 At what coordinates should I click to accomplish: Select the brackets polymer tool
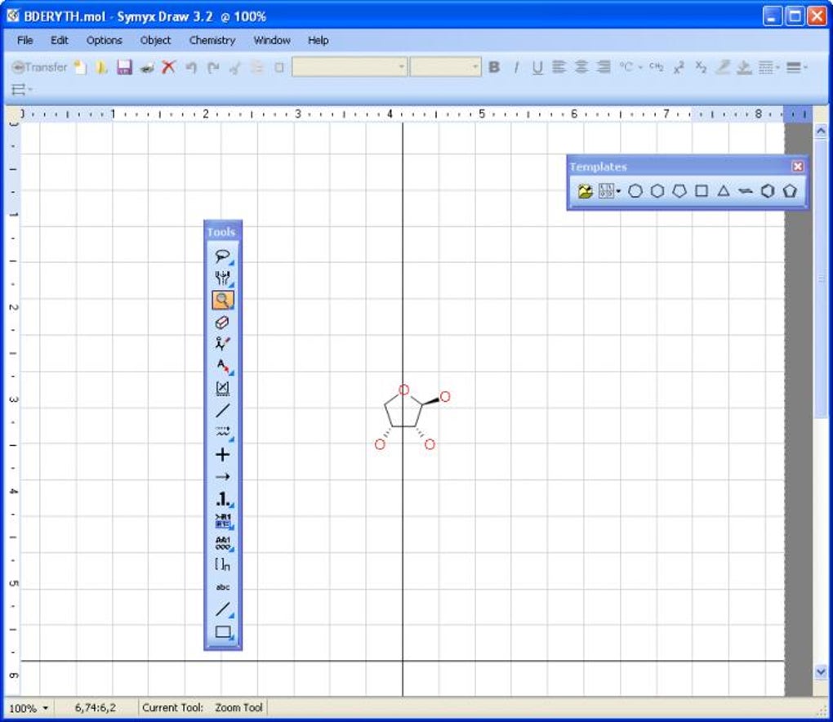tap(223, 564)
